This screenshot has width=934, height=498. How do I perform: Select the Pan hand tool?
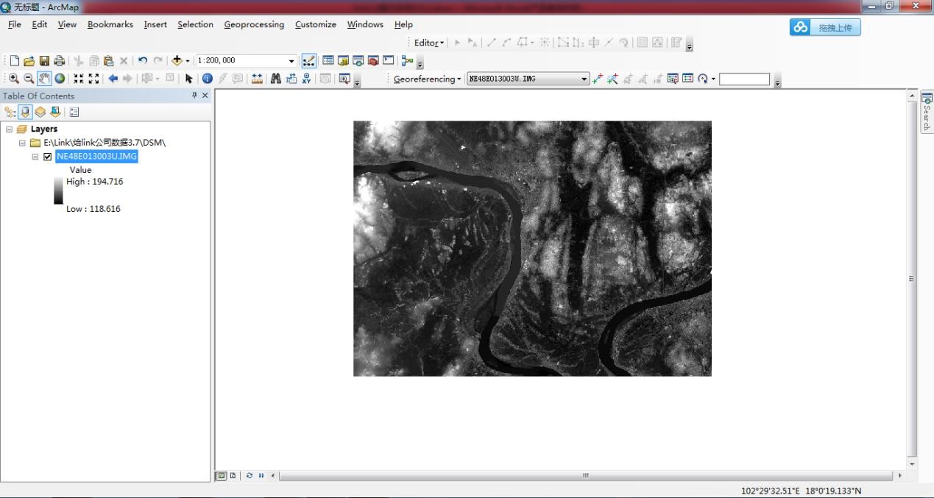(44, 79)
